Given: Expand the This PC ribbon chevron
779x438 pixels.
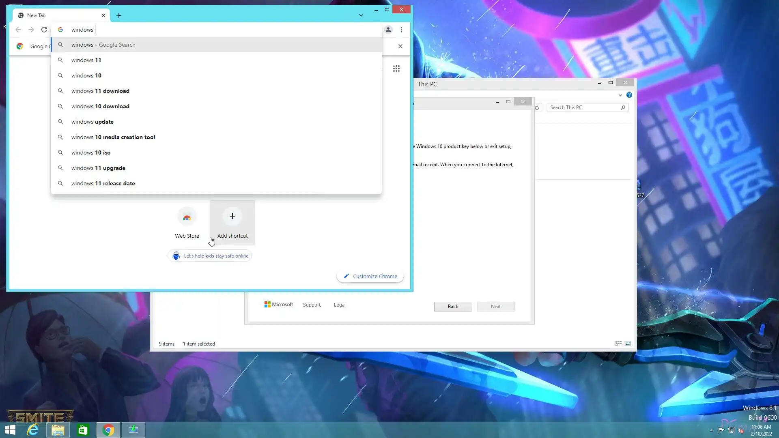Looking at the screenshot, I should [620, 95].
